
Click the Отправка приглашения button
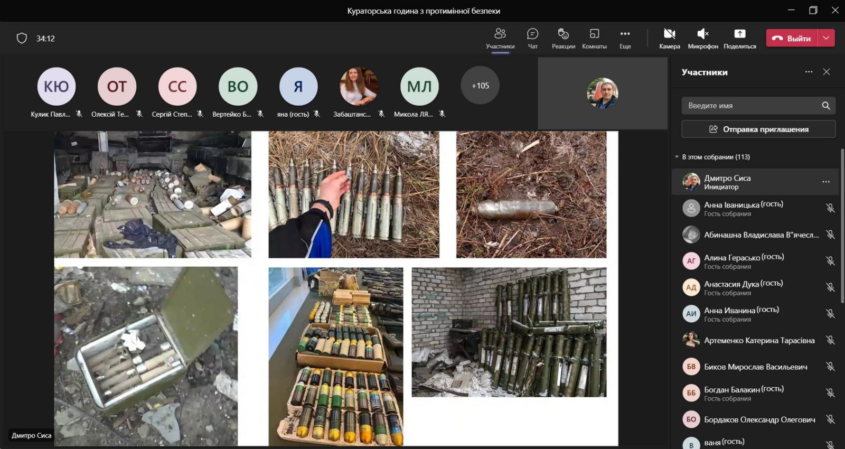click(758, 129)
